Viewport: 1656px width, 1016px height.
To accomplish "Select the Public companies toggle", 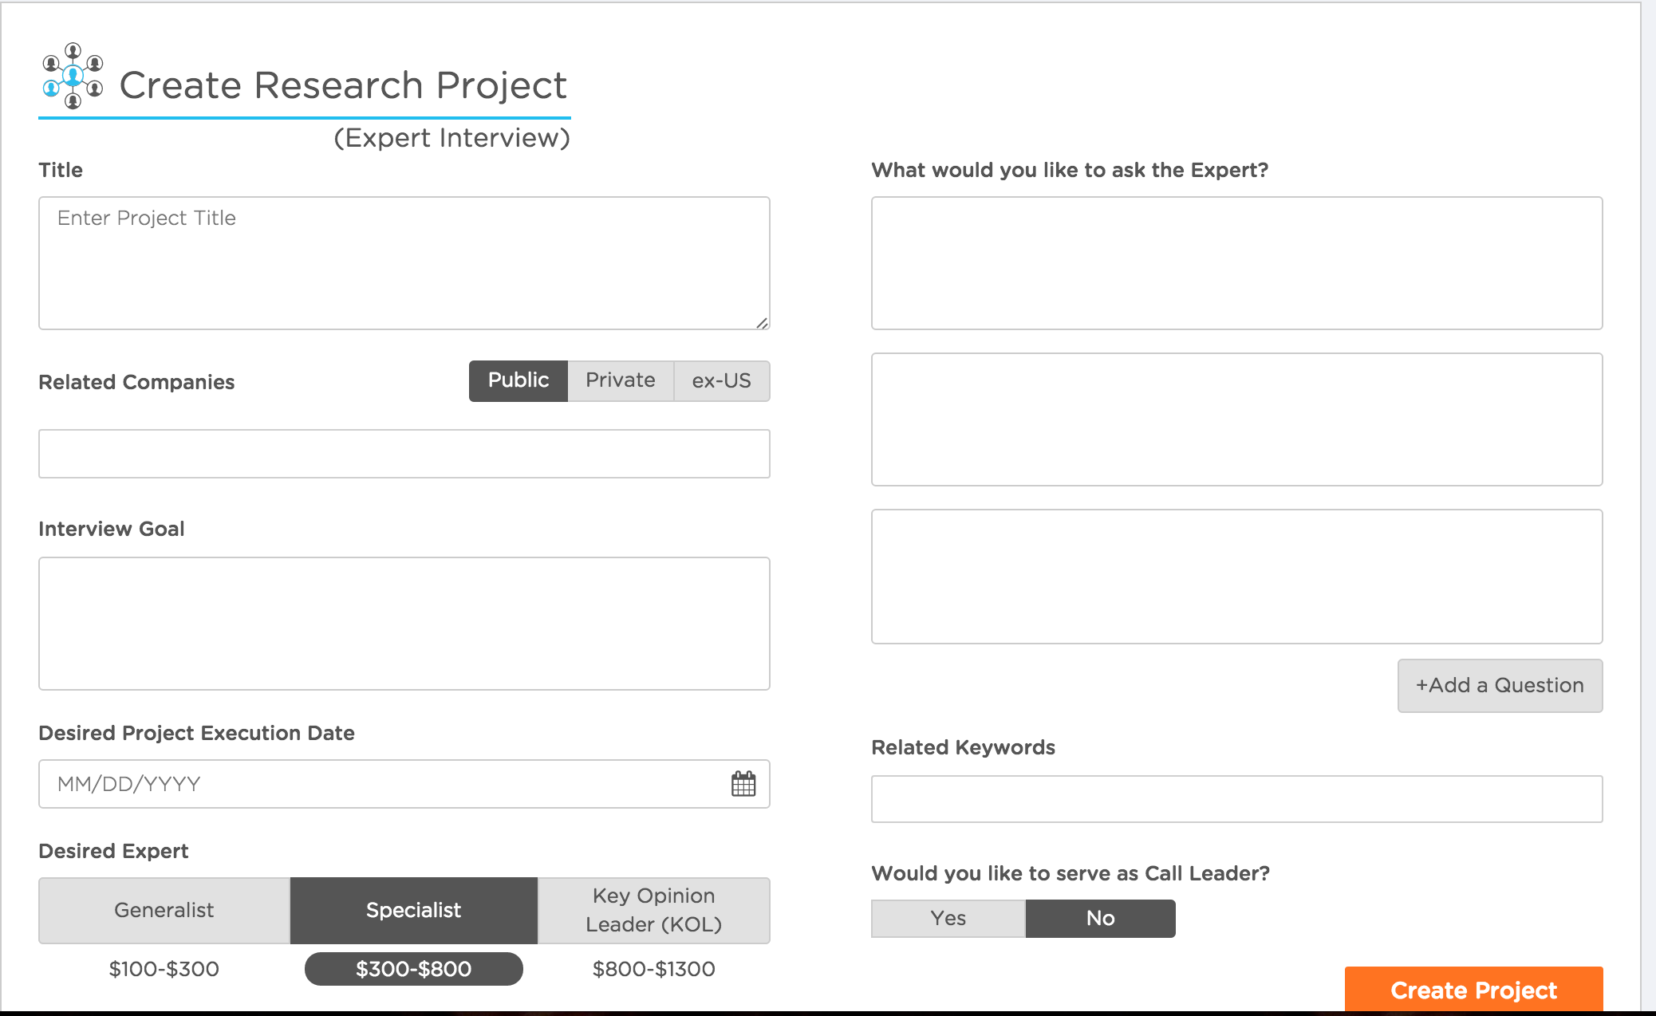I will click(517, 380).
